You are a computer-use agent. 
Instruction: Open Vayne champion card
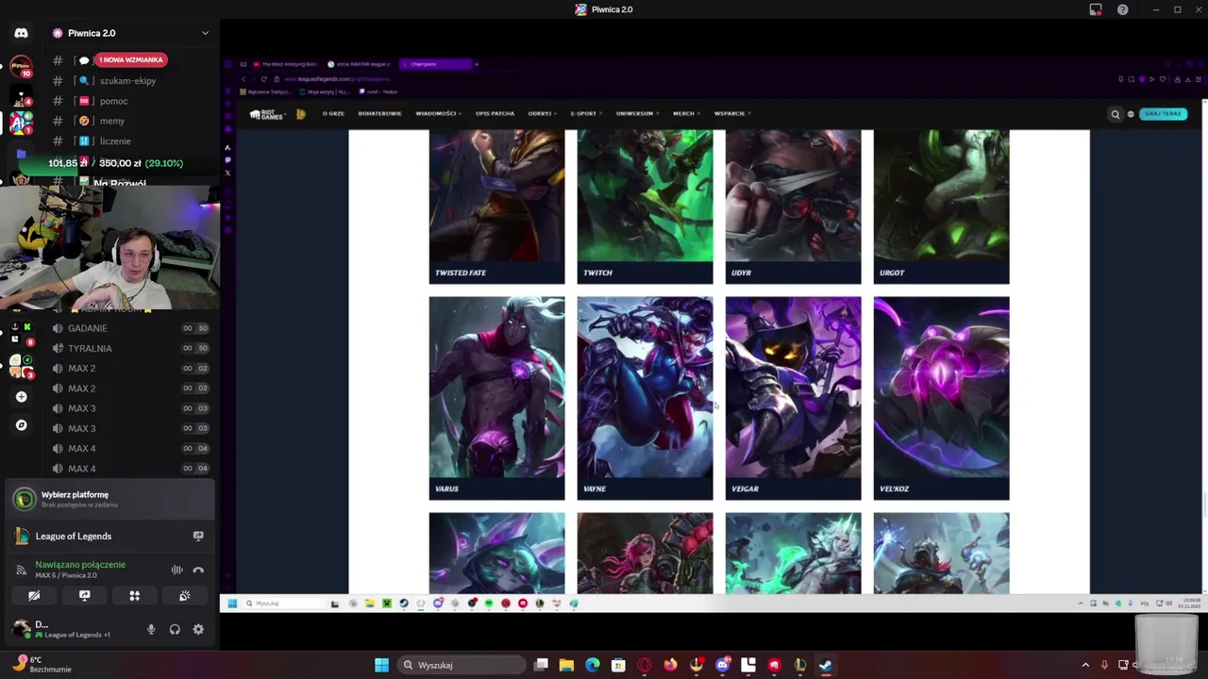pyautogui.click(x=645, y=398)
